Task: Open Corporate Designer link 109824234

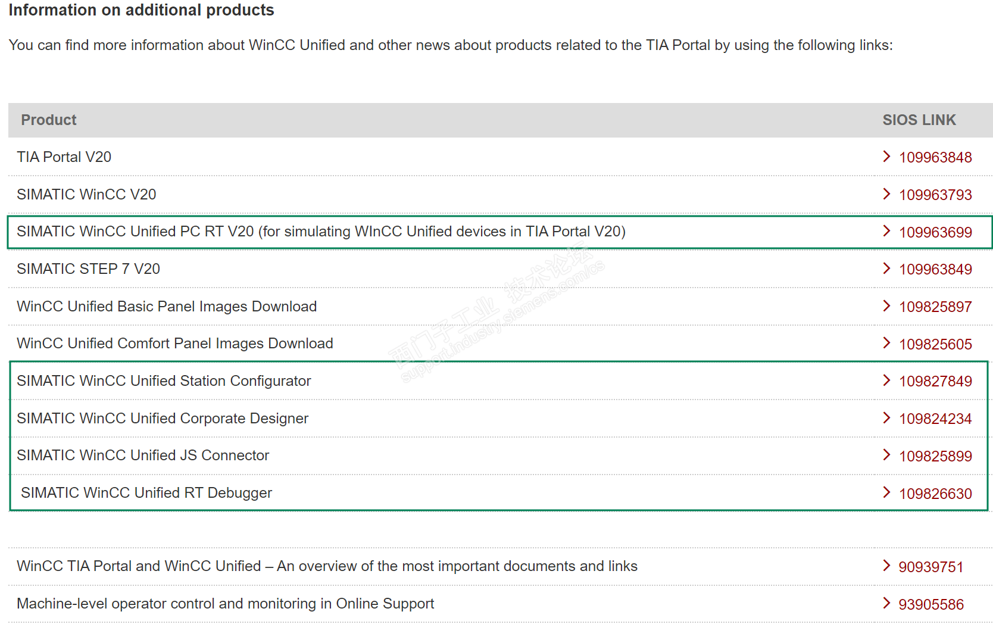Action: [935, 419]
